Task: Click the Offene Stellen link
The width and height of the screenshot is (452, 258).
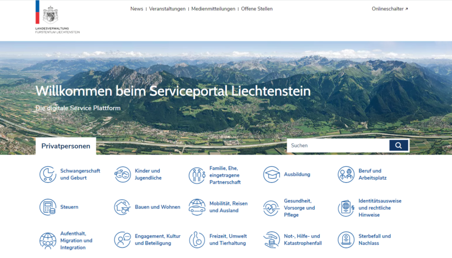Action: point(257,9)
